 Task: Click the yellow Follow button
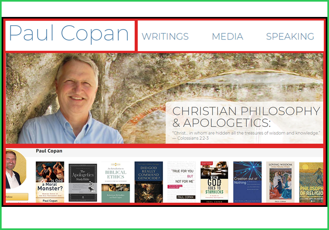click(x=17, y=197)
